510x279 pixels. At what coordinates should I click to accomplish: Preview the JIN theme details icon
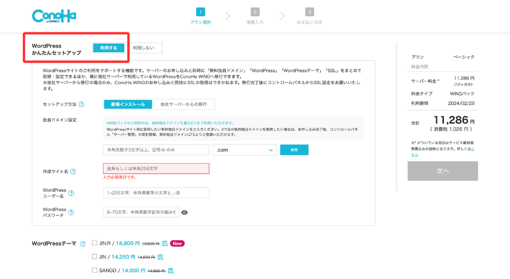coord(160,257)
